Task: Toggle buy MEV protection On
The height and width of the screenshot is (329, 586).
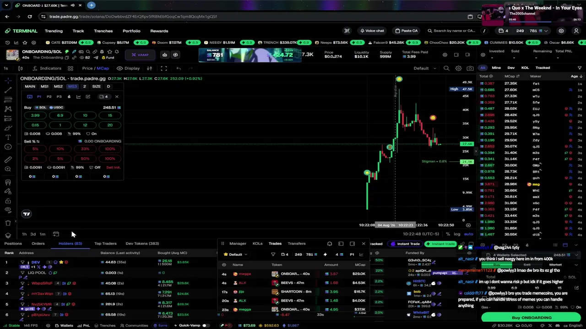Action: [x=92, y=134]
